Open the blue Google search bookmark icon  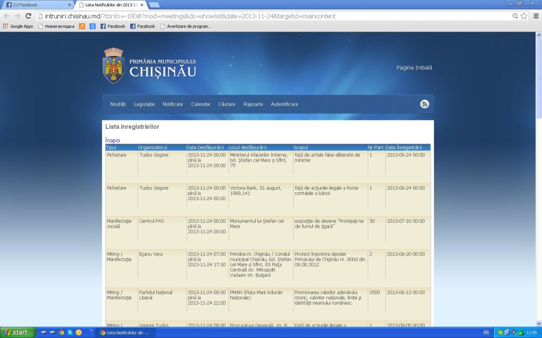pos(93,26)
